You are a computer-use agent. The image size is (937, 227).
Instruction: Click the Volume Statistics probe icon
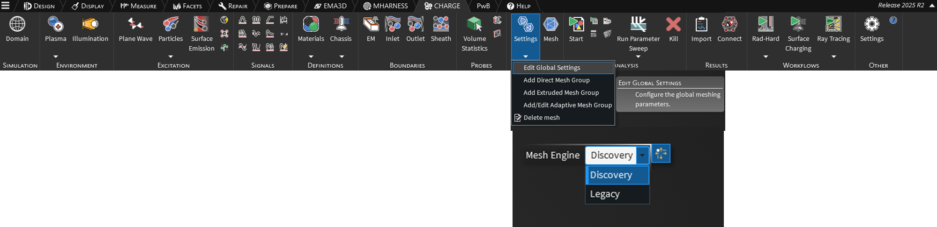[x=474, y=24]
